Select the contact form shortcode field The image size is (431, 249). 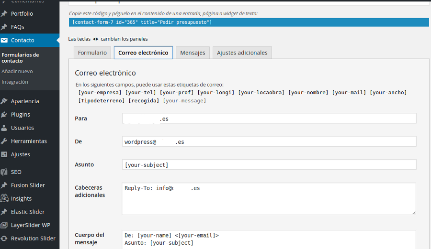point(249,22)
